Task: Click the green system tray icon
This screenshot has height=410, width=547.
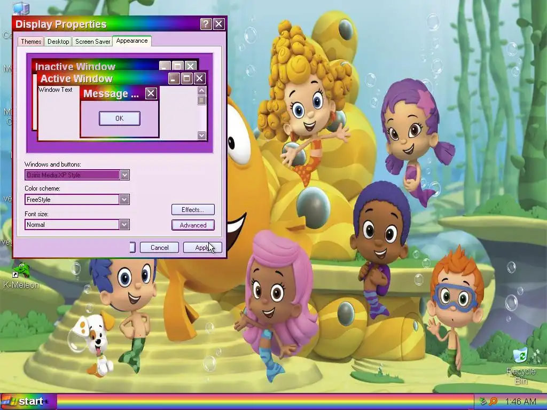Action: tap(483, 401)
